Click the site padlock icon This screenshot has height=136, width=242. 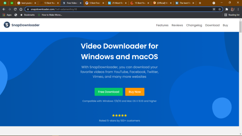(28, 9)
